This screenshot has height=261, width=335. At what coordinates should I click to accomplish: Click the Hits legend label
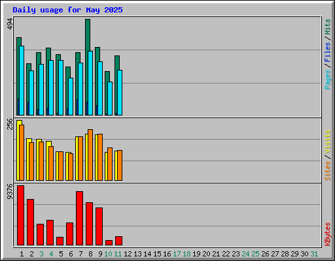point(328,27)
